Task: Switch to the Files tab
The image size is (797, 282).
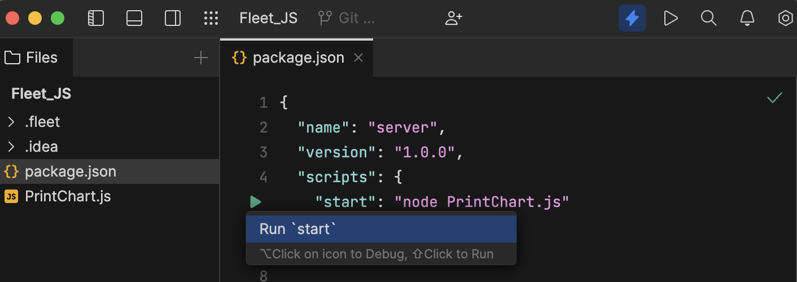Action: click(32, 58)
